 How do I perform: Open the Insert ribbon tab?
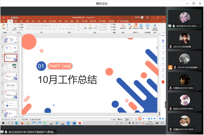(22, 21)
